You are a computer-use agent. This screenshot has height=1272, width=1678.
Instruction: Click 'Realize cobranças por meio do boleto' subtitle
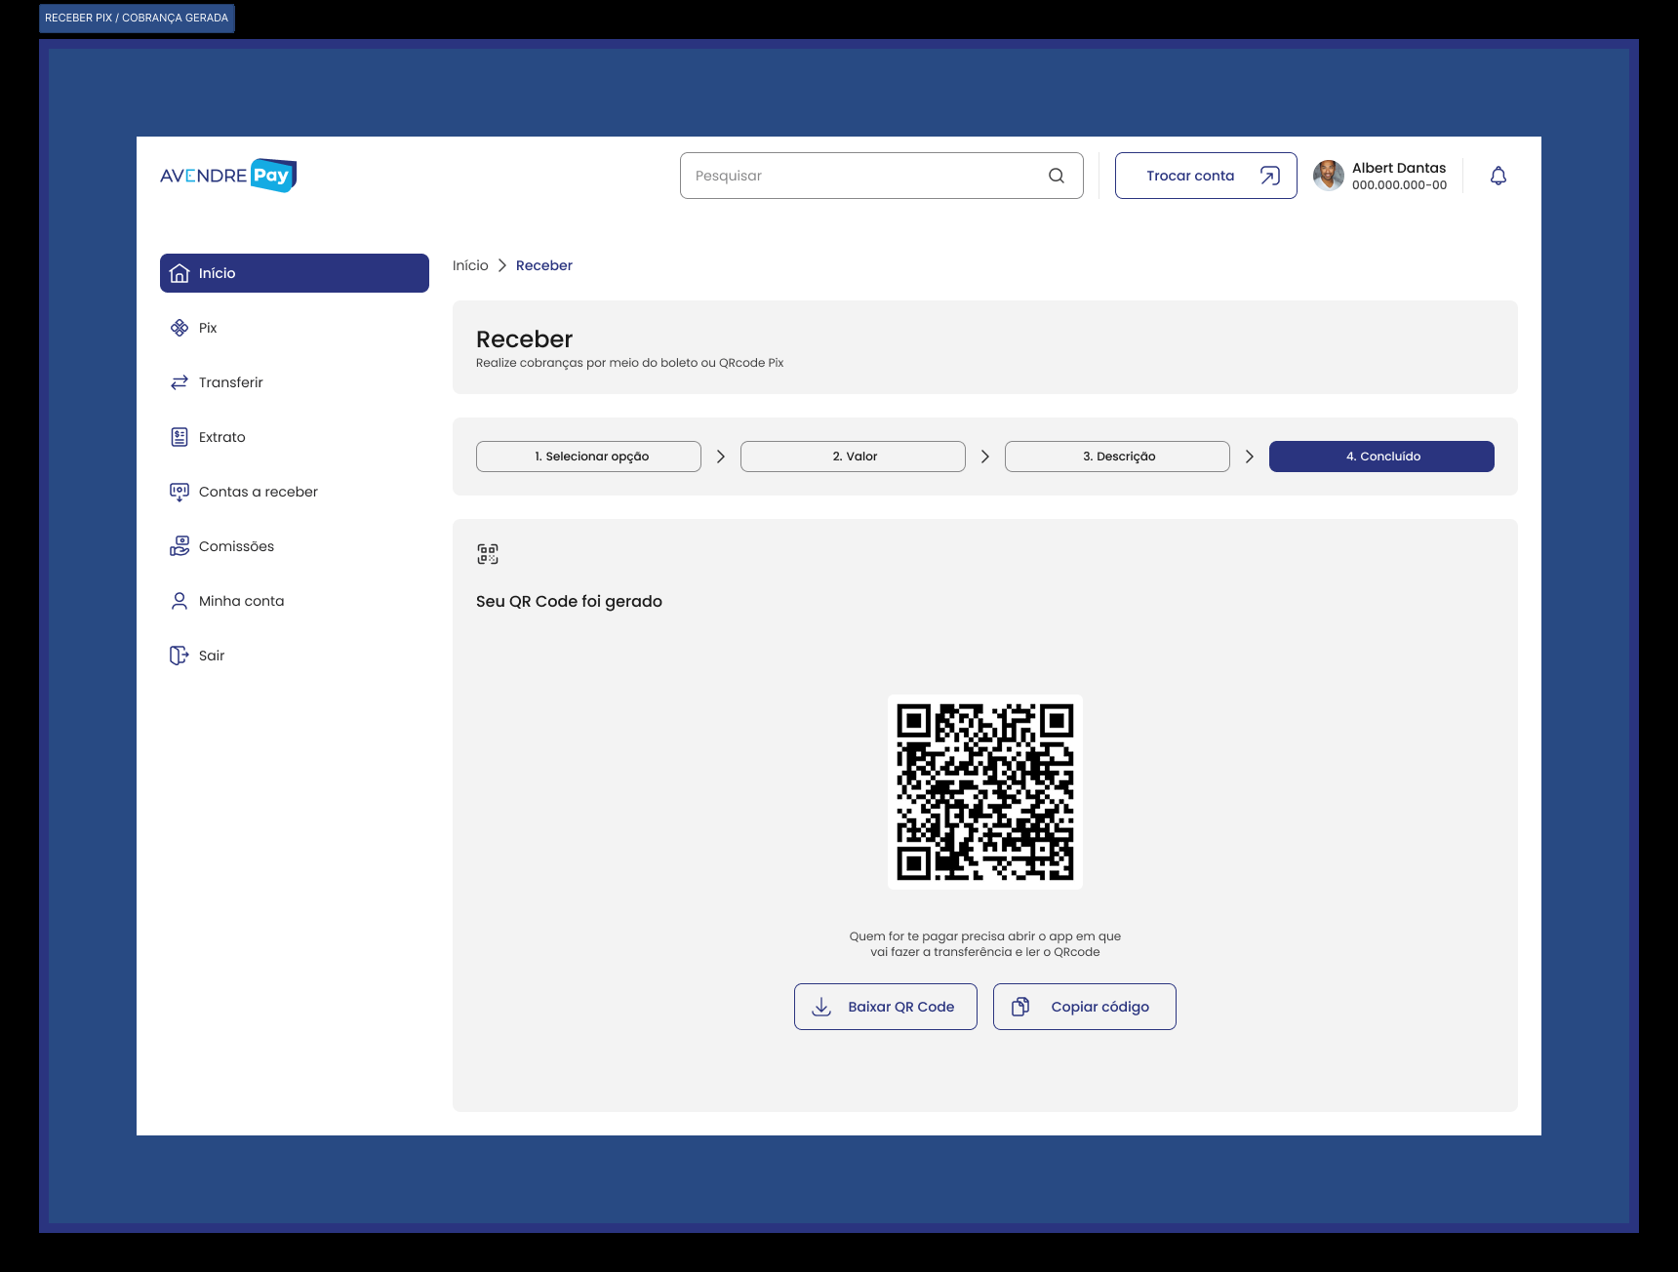pos(630,363)
